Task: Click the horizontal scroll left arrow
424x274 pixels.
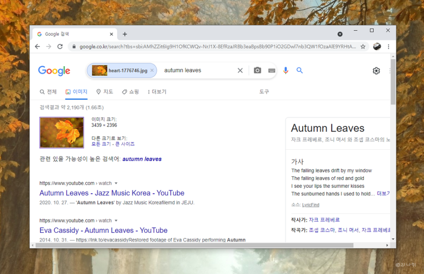Action: click(x=33, y=246)
